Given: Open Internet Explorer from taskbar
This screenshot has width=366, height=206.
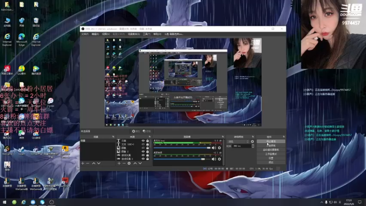Looking at the screenshot, I should click(24, 202).
